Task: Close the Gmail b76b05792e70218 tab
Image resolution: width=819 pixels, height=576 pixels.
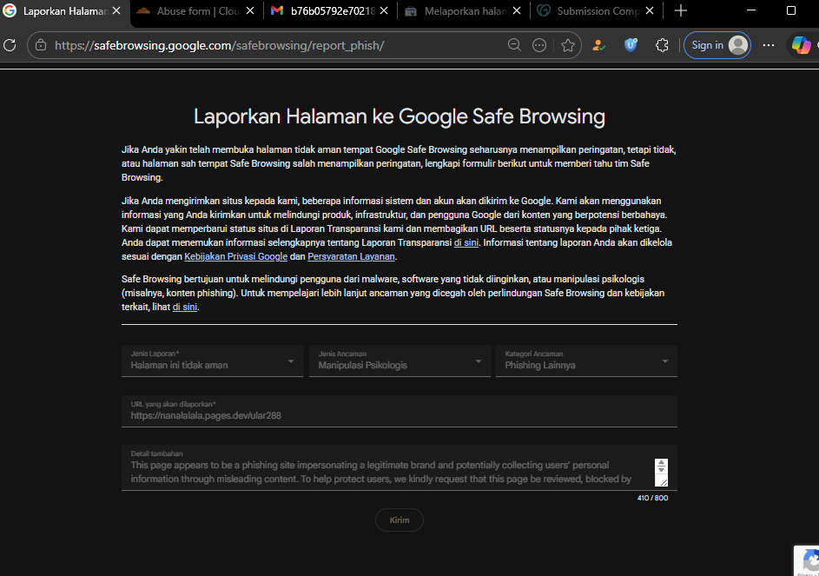Action: tap(384, 10)
